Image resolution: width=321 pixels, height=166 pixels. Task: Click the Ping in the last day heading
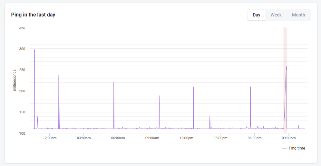33,15
